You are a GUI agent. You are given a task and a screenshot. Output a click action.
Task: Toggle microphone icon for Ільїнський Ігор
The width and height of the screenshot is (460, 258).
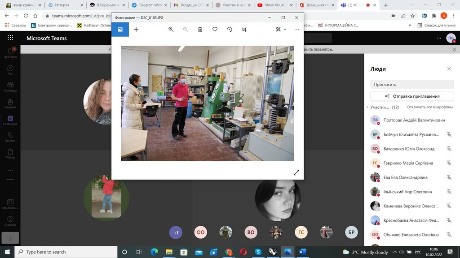click(449, 192)
